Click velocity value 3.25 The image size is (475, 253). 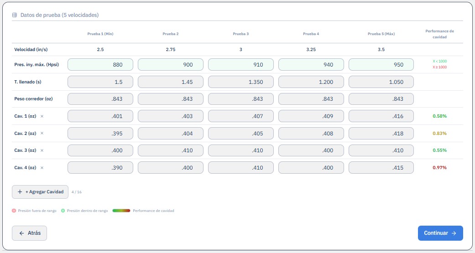coord(311,50)
